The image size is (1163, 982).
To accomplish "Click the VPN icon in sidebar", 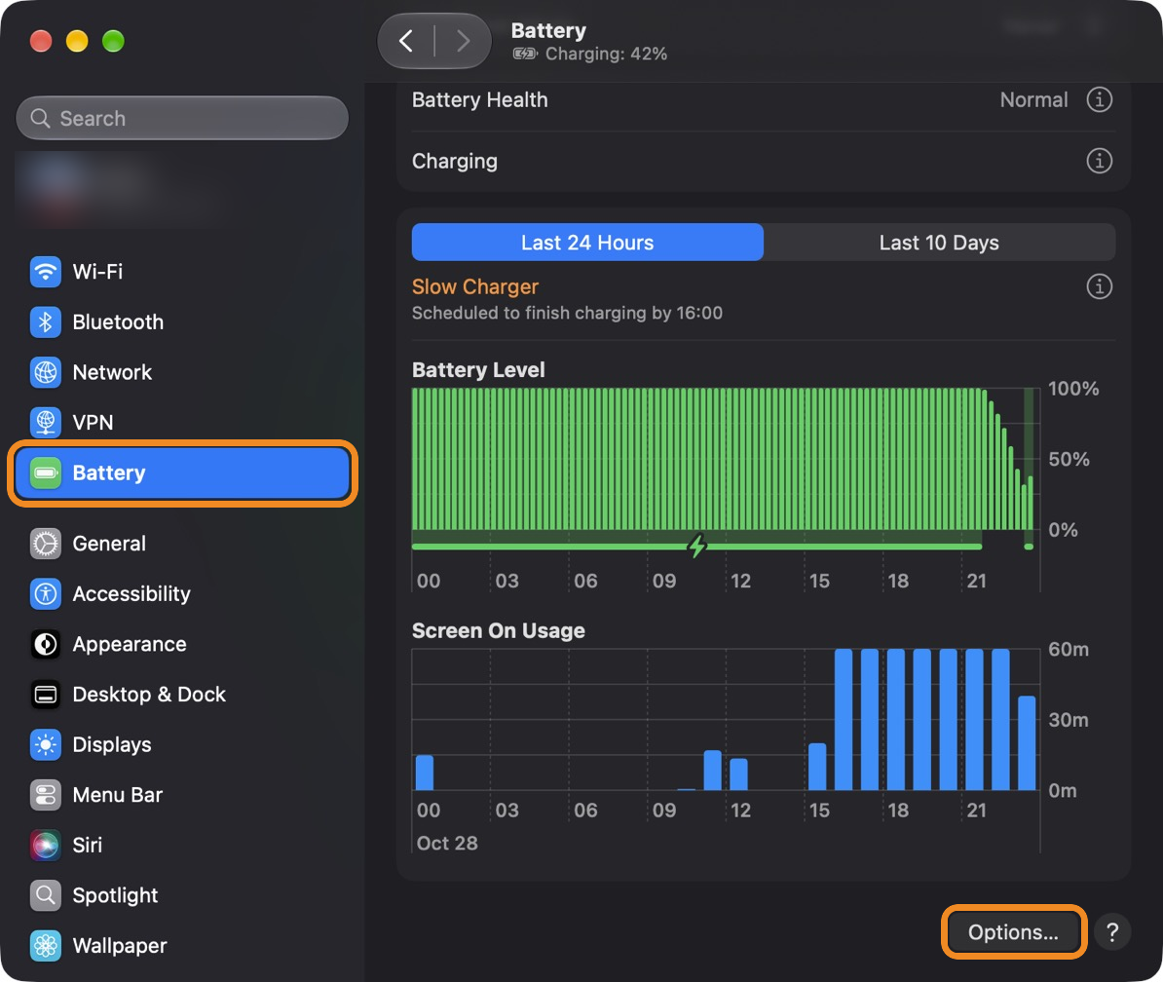I will coord(45,423).
